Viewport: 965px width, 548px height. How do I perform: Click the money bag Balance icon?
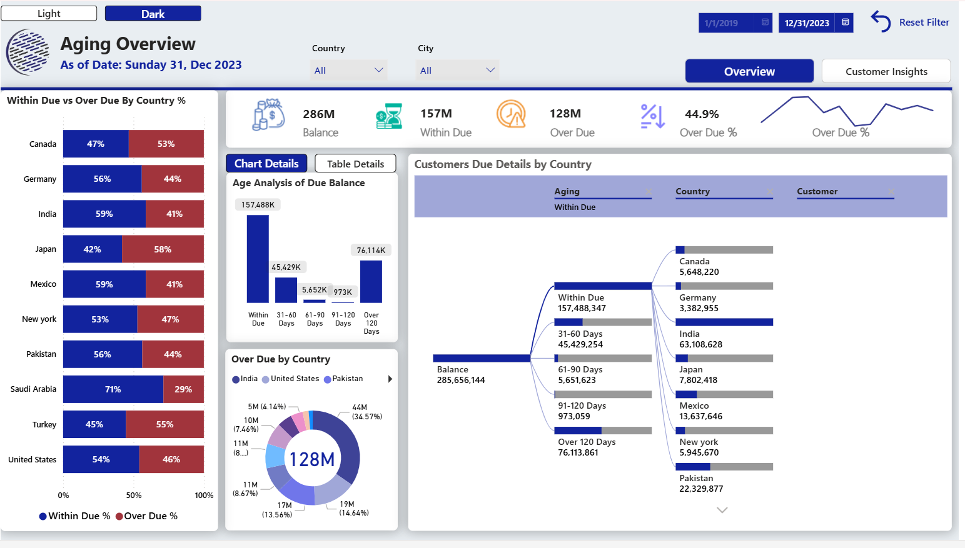[268, 116]
